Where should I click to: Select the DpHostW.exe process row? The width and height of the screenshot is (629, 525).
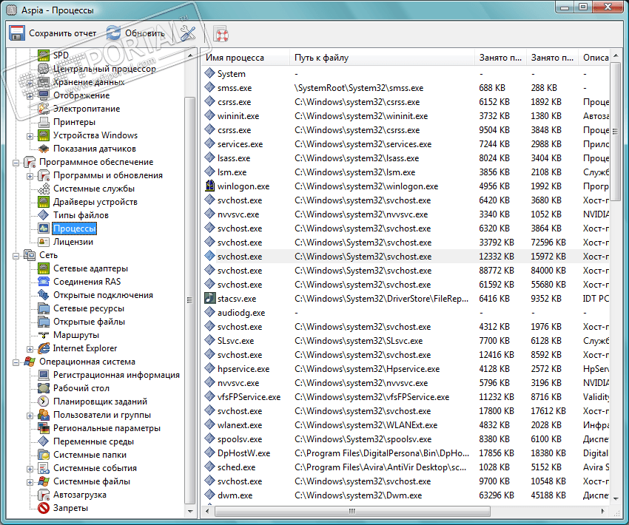tap(406, 453)
